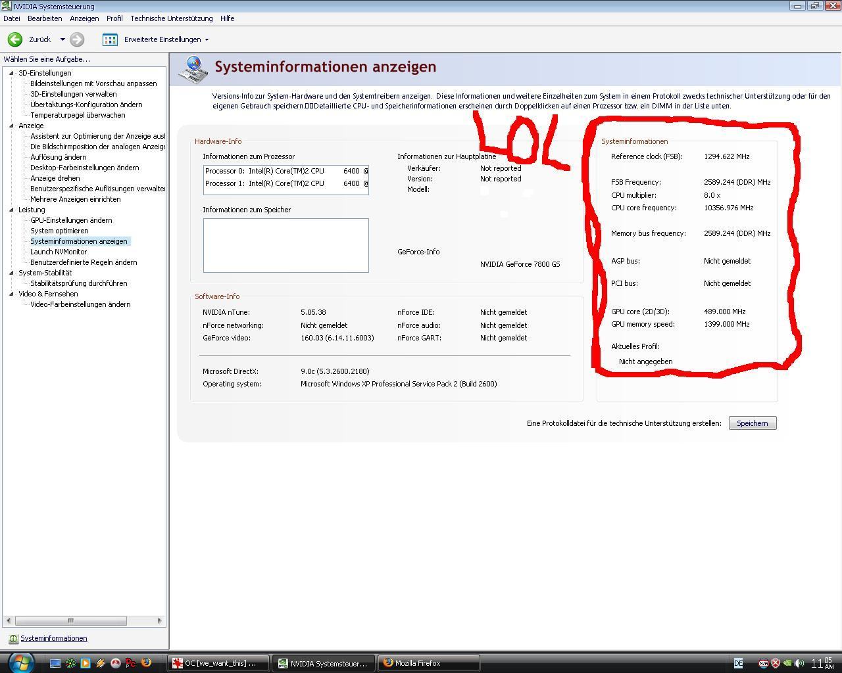The height and width of the screenshot is (673, 842).
Task: Collapse the System-Stabilität tree node
Action: pyautogui.click(x=11, y=273)
